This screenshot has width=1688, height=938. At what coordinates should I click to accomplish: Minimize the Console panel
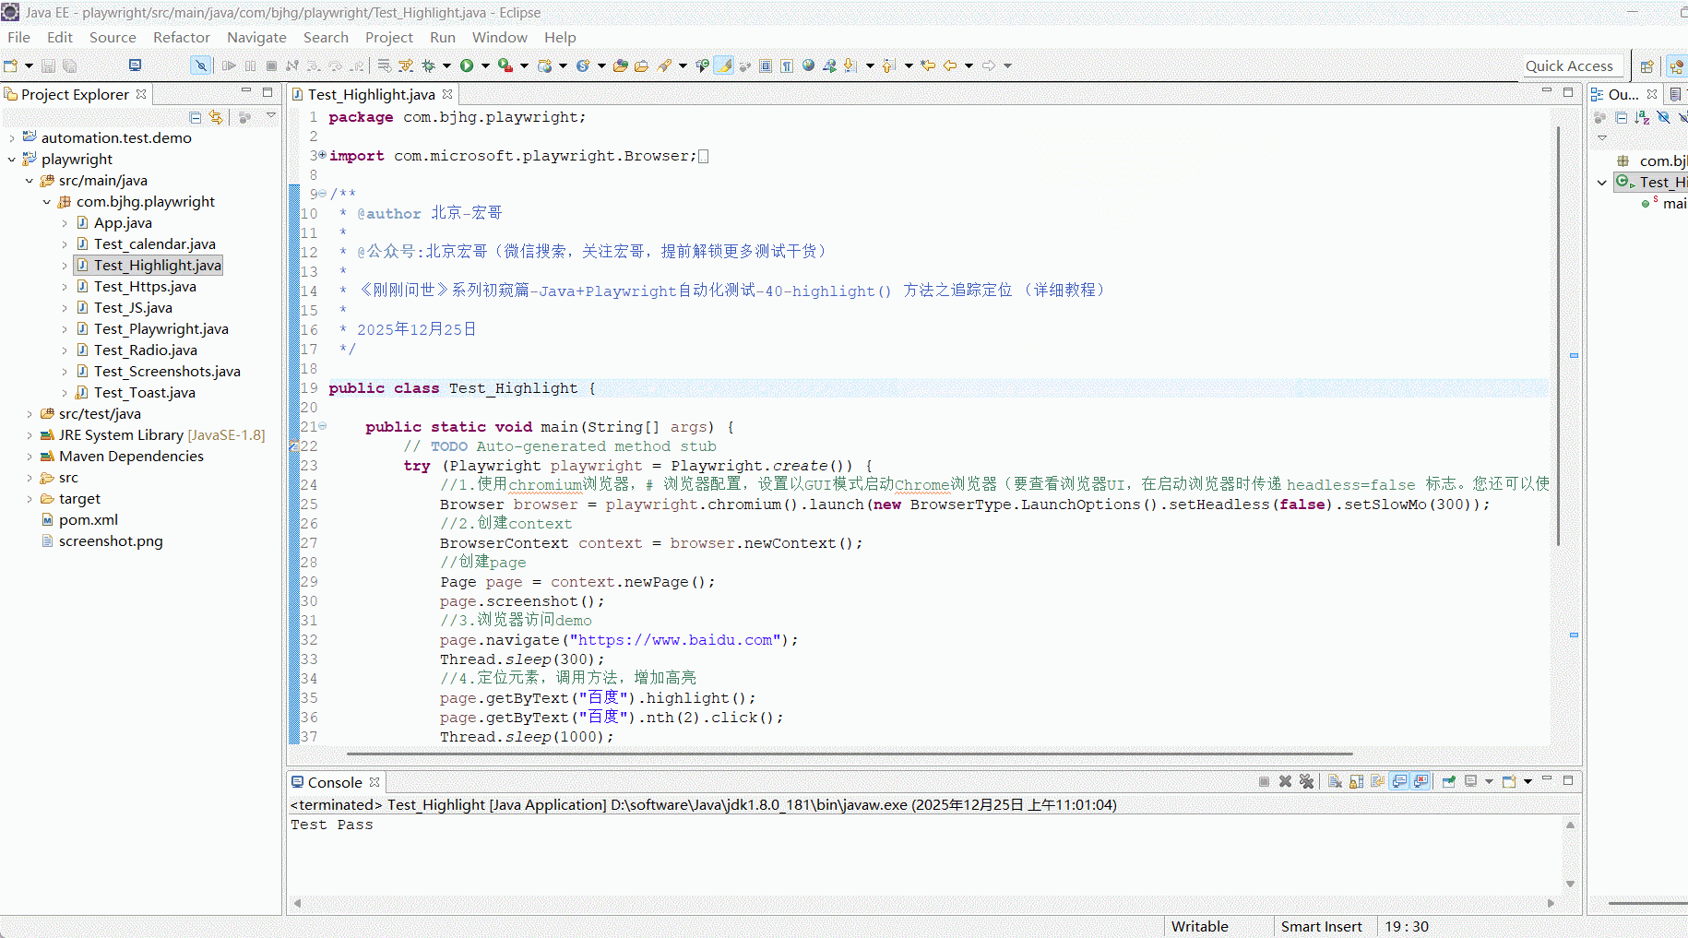coord(1547,779)
